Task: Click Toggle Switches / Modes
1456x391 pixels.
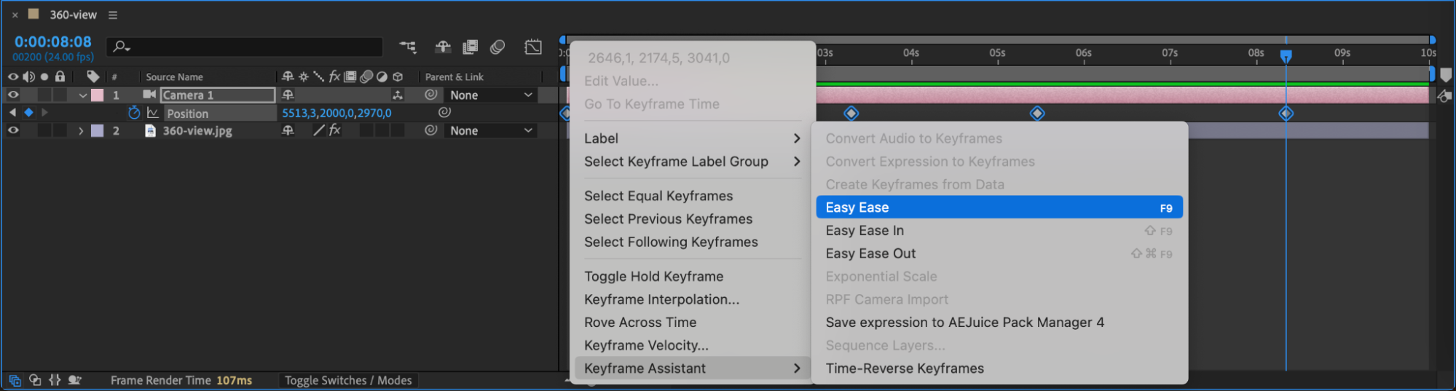Action: (348, 380)
